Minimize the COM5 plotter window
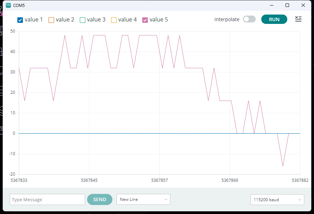 coord(271,5)
